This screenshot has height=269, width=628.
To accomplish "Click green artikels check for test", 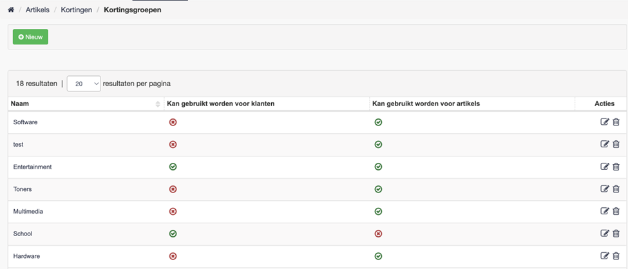I will 378,145.
